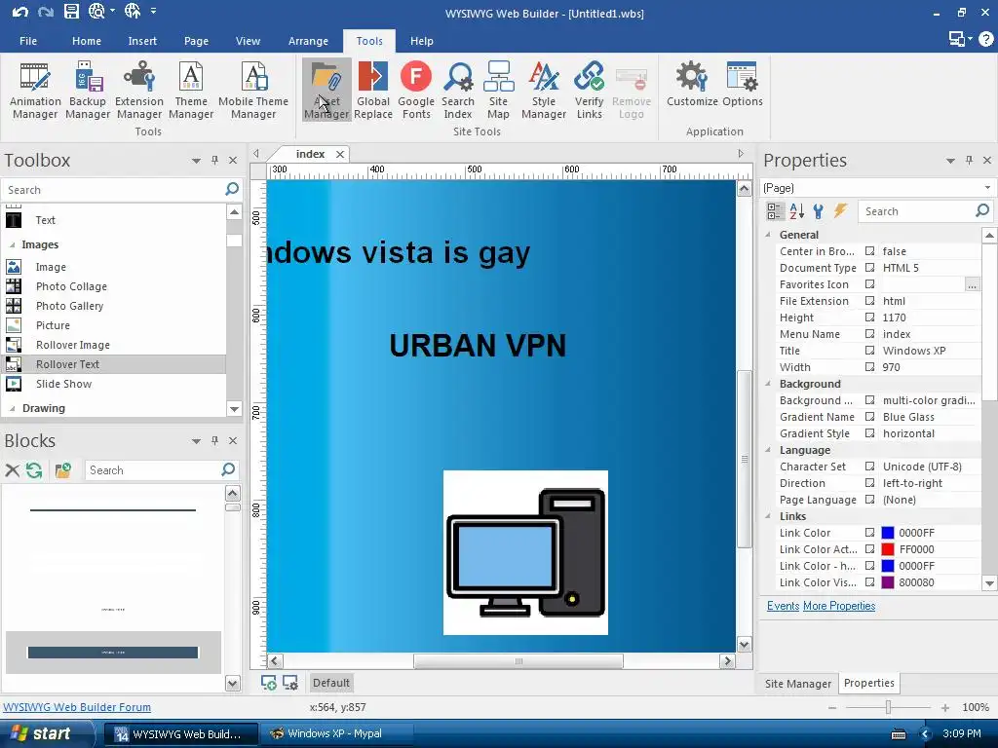
Task: Open blocks folder icon in Blocks panel
Action: click(x=62, y=470)
